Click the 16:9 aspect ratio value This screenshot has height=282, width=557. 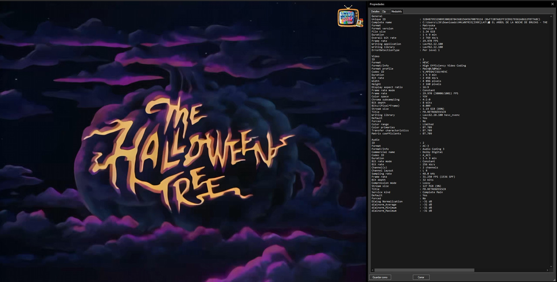[x=426, y=87]
